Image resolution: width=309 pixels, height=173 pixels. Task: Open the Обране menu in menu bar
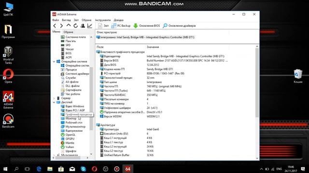coord(86,20)
